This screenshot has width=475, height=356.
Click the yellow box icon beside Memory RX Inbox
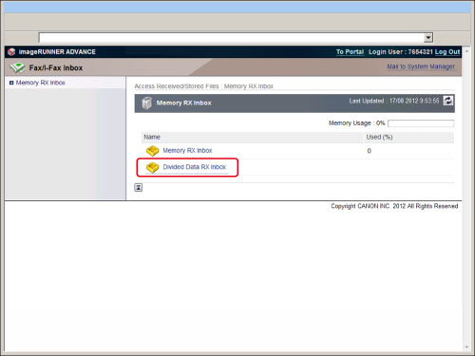click(152, 151)
